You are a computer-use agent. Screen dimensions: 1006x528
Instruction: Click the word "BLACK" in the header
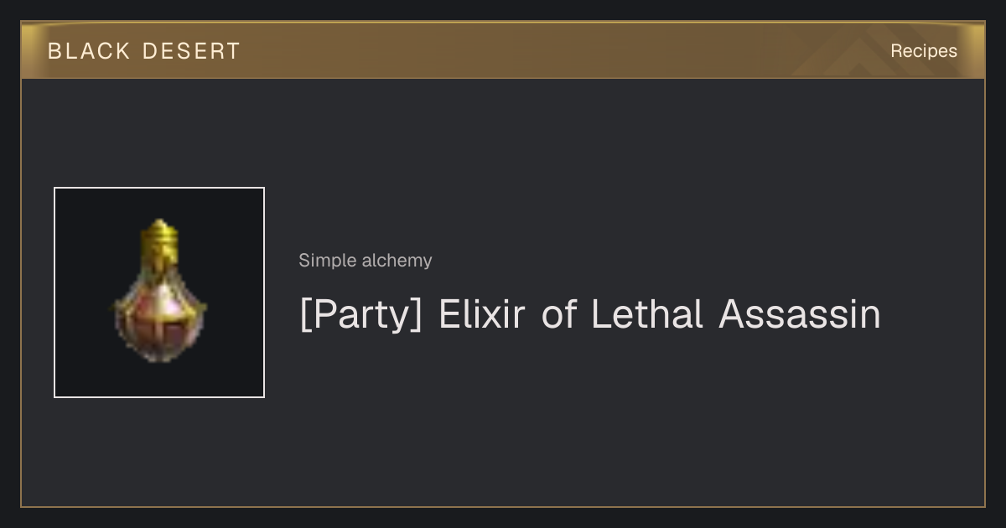(90, 51)
